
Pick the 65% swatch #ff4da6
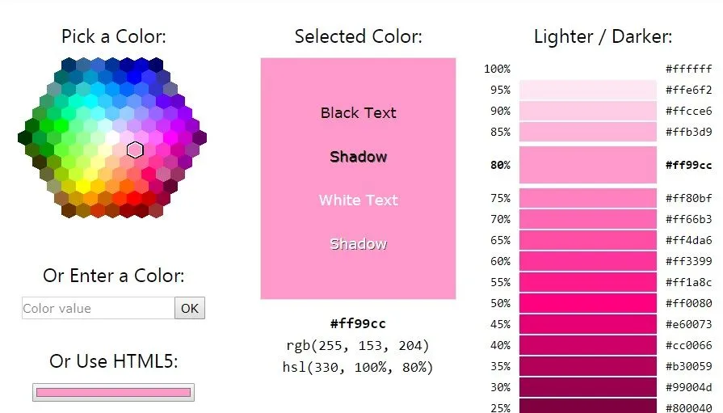588,240
